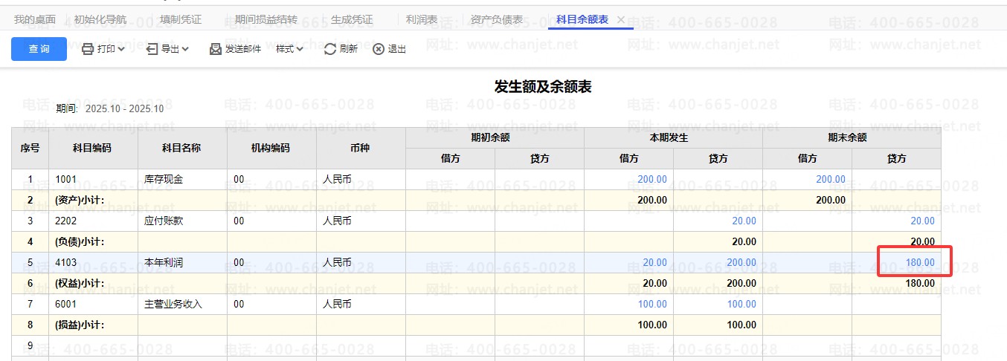Viewport: 1007px width, 361px height.
Task: Switch to the 资产负债表 tab
Action: [x=497, y=19]
